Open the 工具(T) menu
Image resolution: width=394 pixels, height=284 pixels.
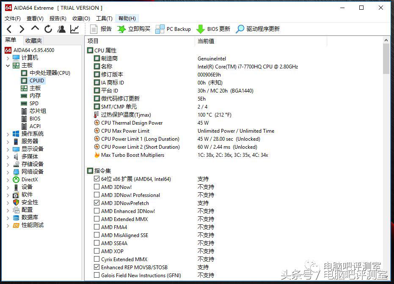104,18
